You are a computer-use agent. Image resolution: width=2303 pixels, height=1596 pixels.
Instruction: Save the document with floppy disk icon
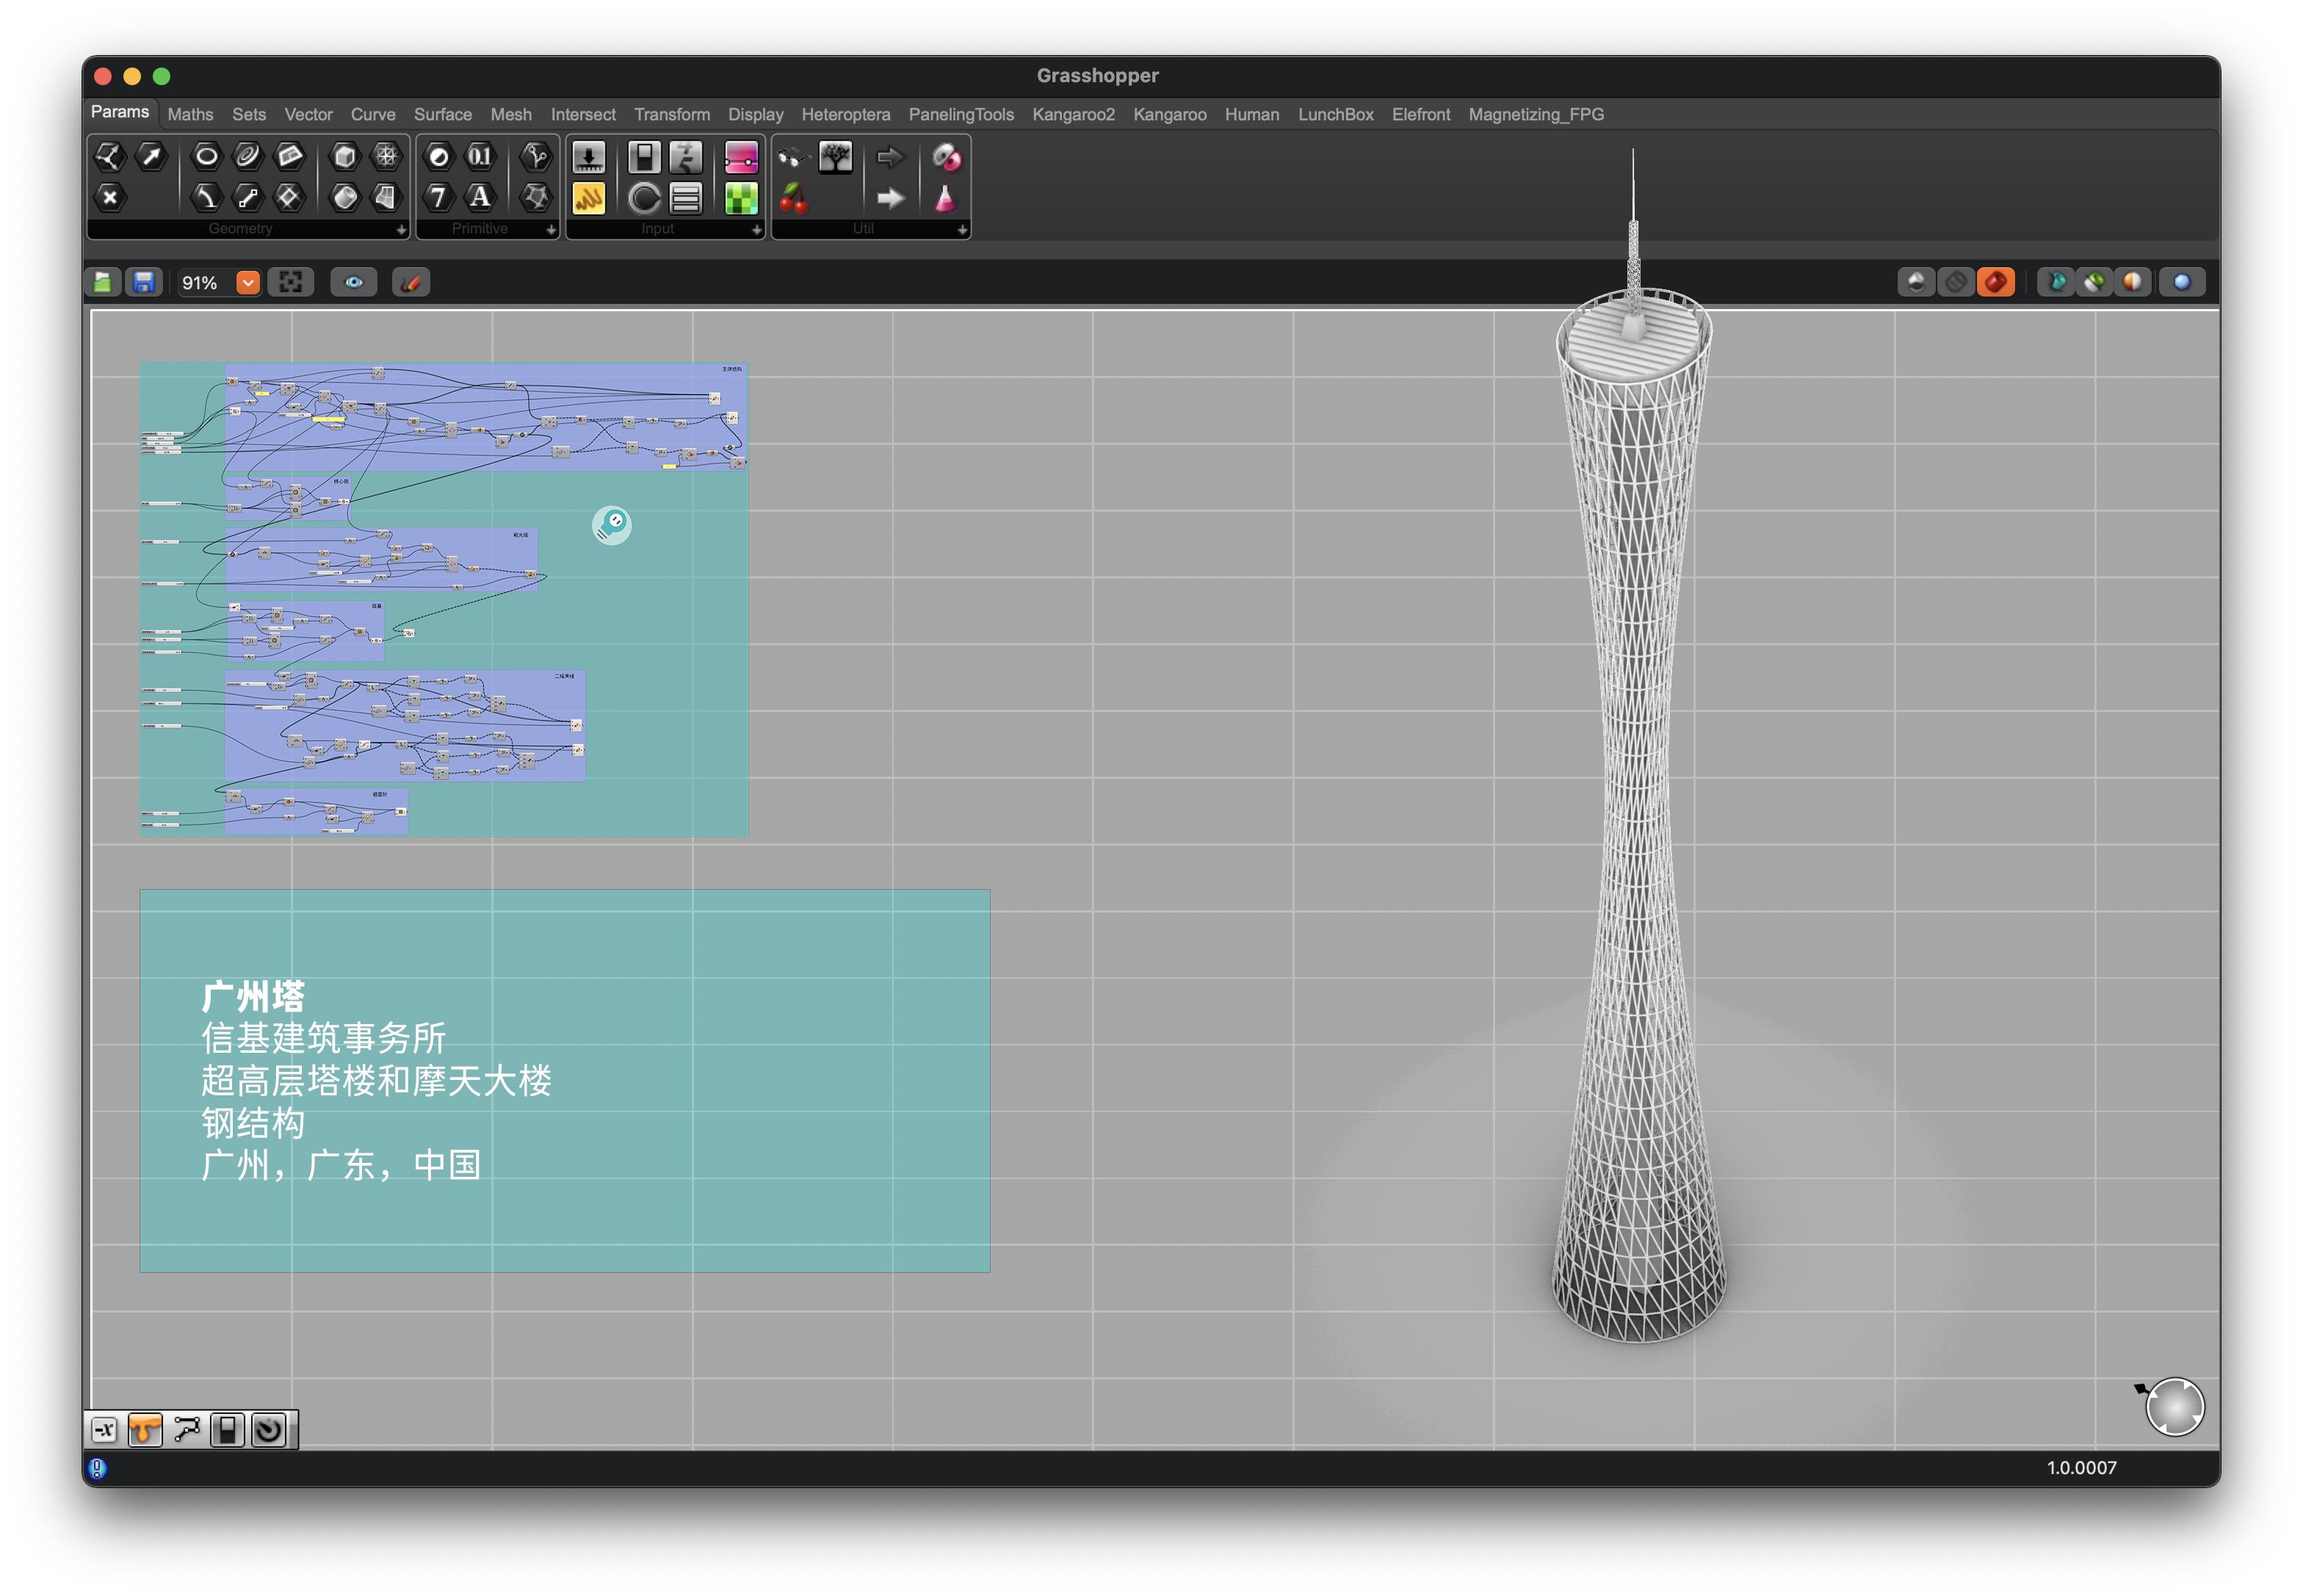(x=144, y=283)
